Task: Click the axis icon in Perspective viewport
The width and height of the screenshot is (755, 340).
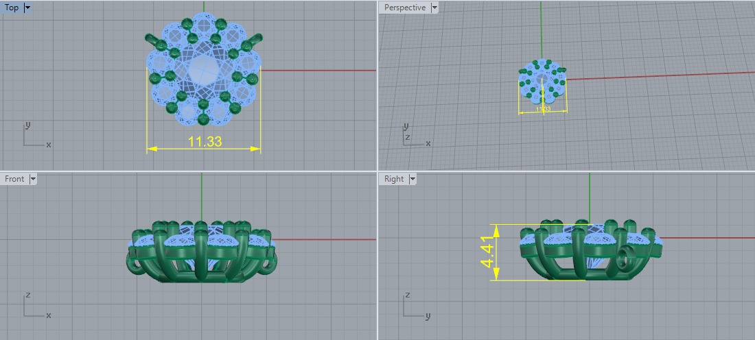Action: (x=415, y=134)
